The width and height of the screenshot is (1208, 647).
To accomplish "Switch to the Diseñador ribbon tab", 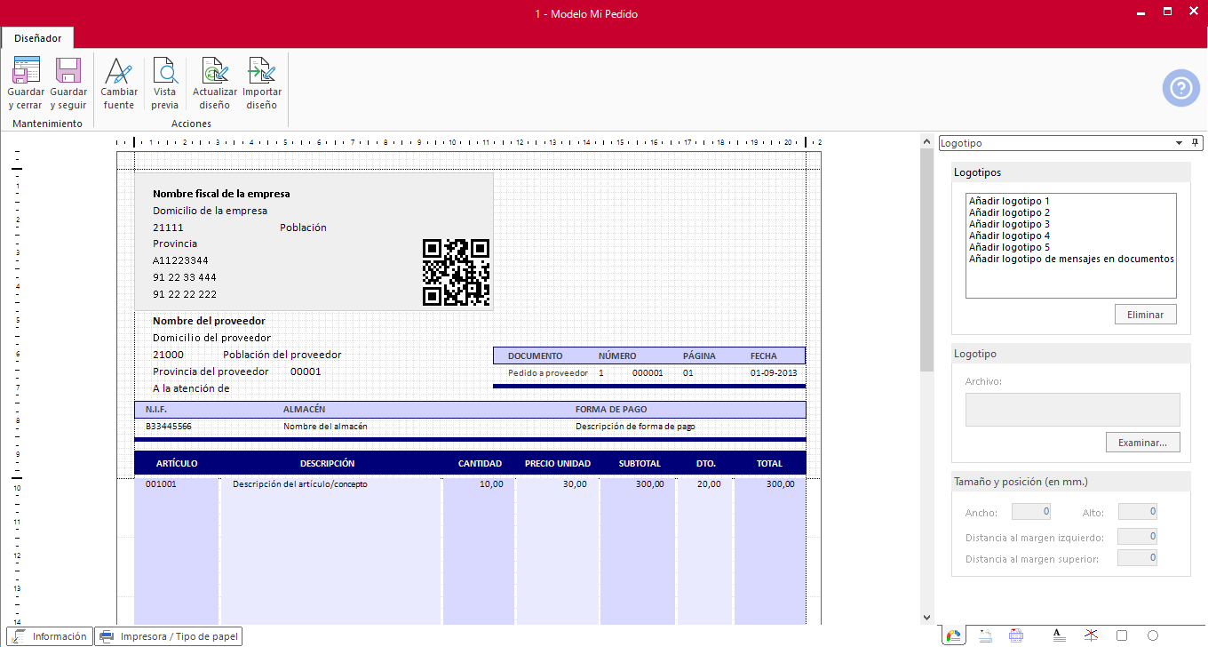I will click(37, 38).
